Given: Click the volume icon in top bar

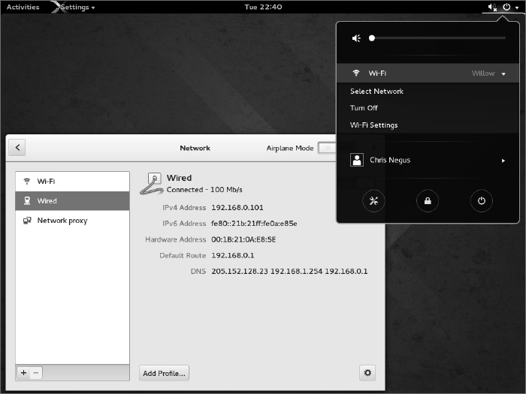Looking at the screenshot, I should click(491, 7).
